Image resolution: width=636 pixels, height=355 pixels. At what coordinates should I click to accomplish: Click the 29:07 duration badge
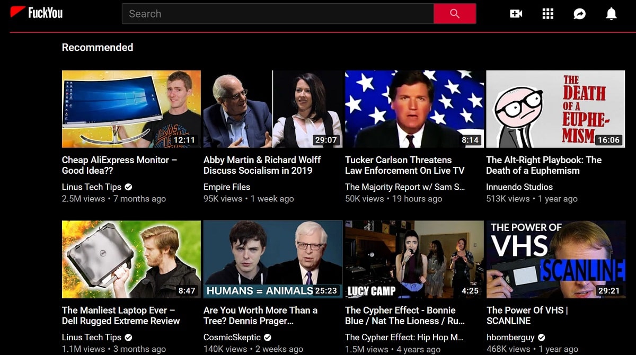326,140
